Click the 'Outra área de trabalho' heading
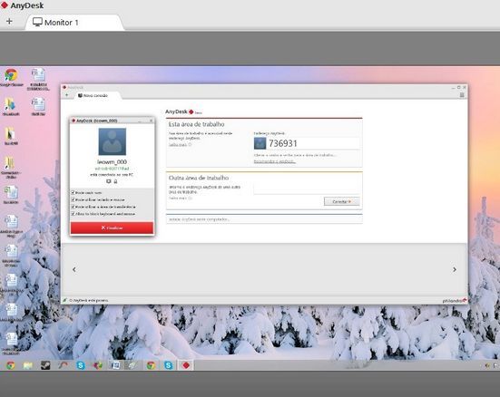The height and width of the screenshot is (397, 500). (x=199, y=178)
